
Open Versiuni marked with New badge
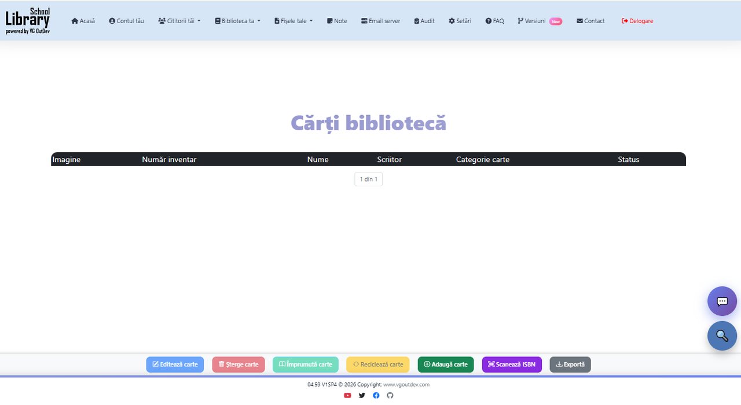click(540, 21)
